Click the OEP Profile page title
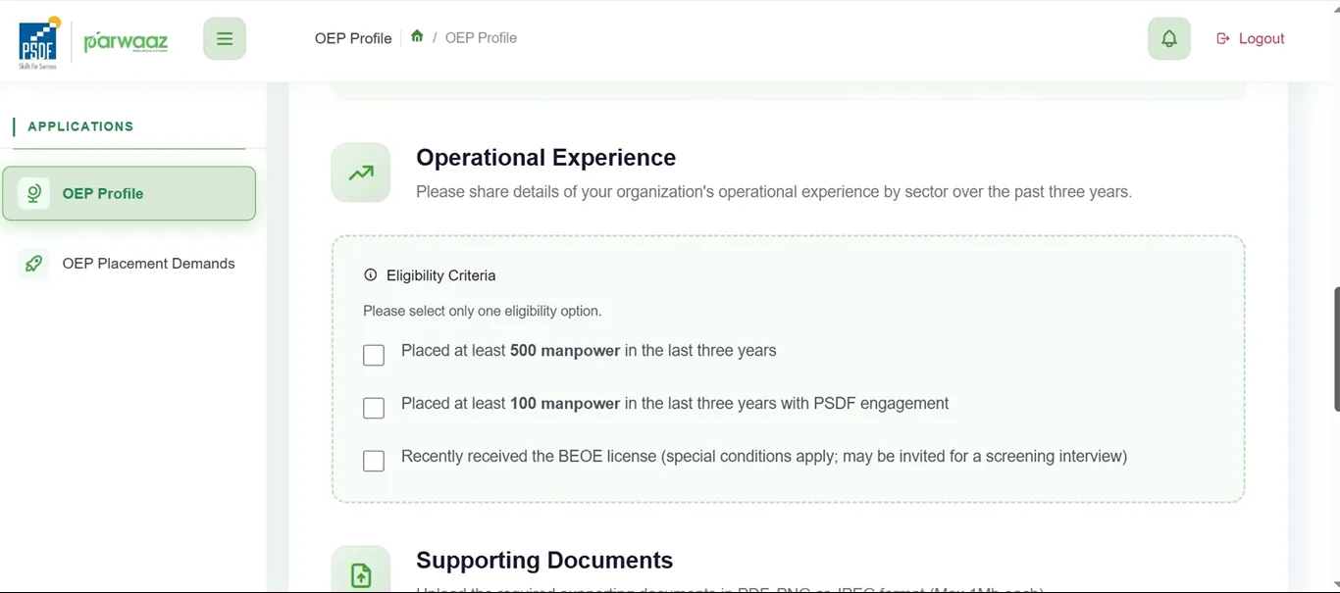 [353, 38]
